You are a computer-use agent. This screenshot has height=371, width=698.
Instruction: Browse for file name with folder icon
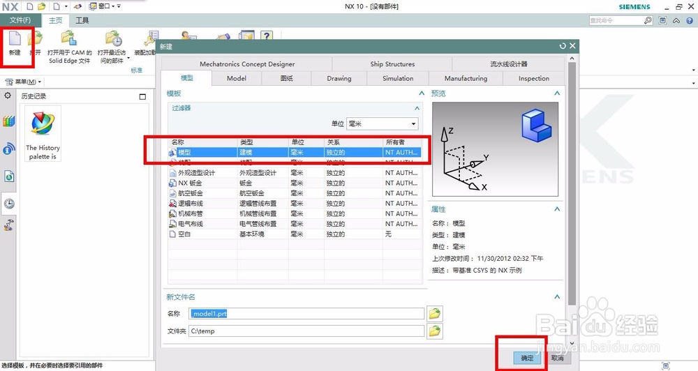point(434,314)
